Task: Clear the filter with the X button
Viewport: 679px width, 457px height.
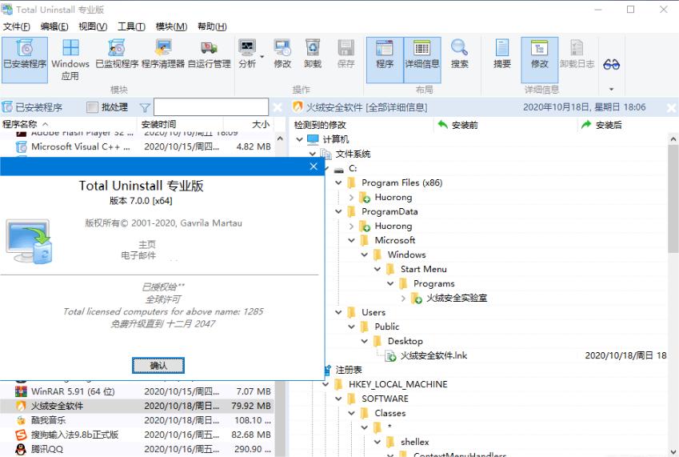Action: (278, 107)
